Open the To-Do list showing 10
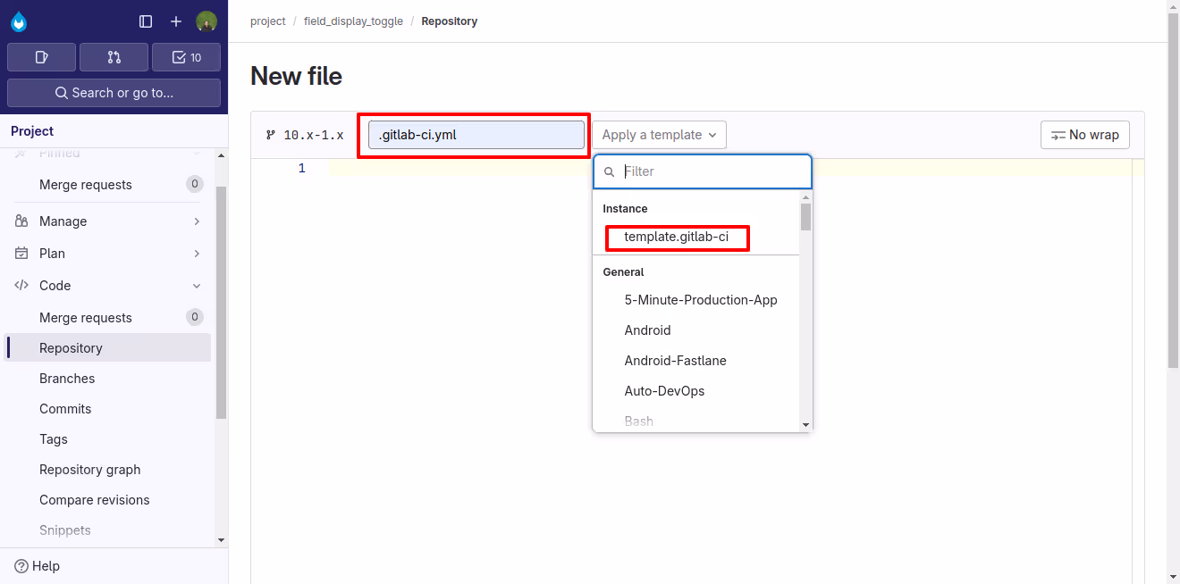1180x584 pixels. [x=186, y=57]
